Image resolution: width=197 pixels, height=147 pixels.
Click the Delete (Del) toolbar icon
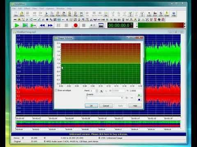pos(81,14)
